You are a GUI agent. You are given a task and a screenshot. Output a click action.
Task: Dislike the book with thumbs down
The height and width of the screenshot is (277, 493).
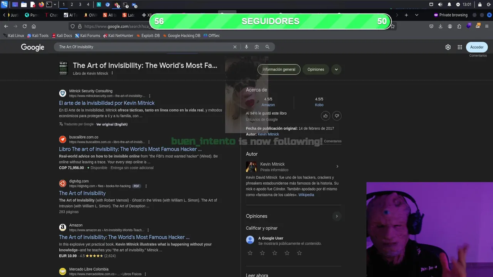coord(337,116)
